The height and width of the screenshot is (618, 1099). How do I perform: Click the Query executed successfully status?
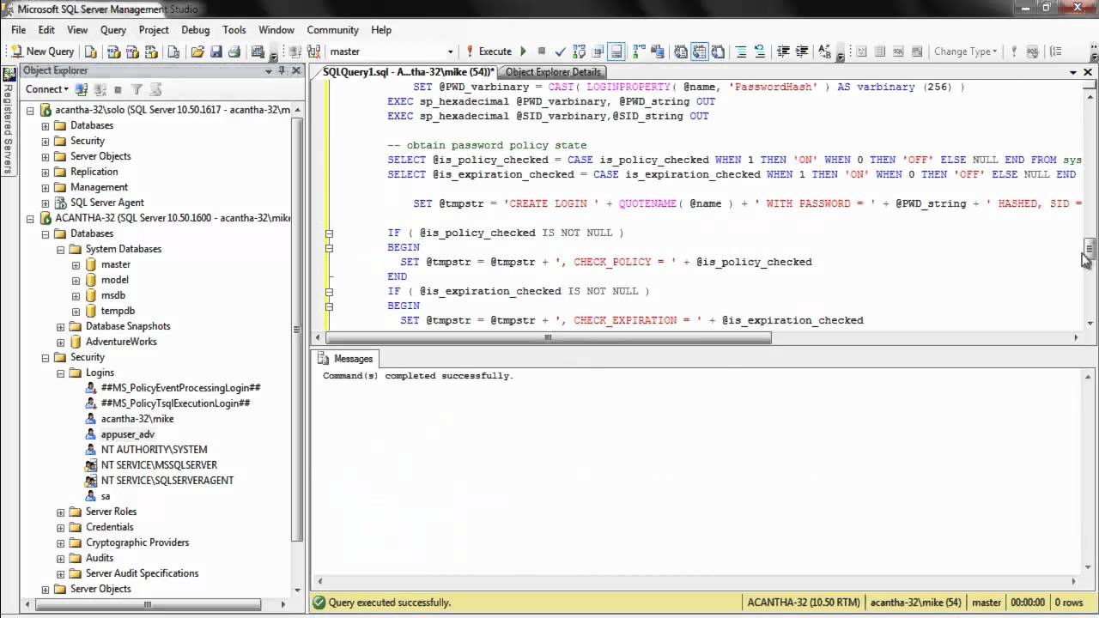tap(389, 603)
